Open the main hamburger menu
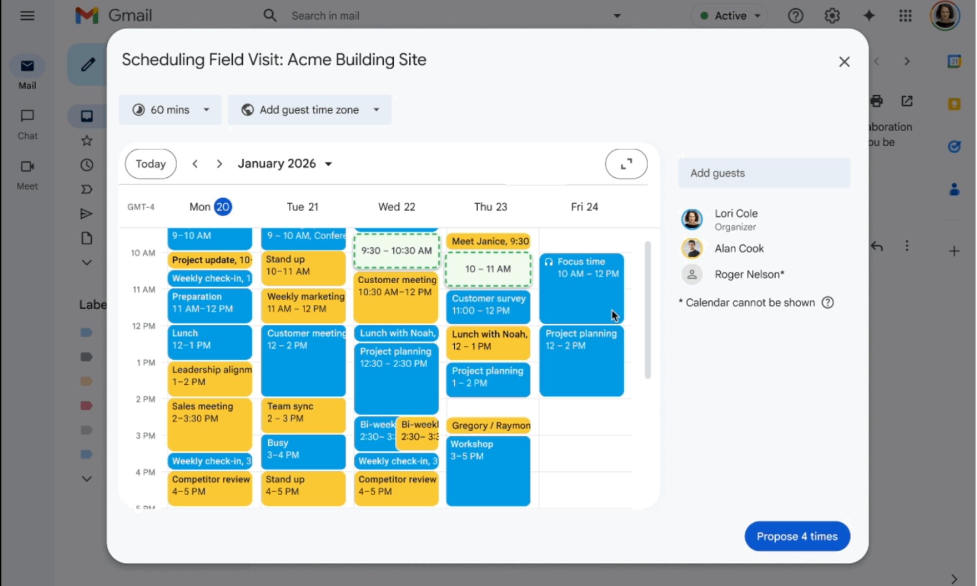Viewport: 977px width, 586px height. [27, 15]
